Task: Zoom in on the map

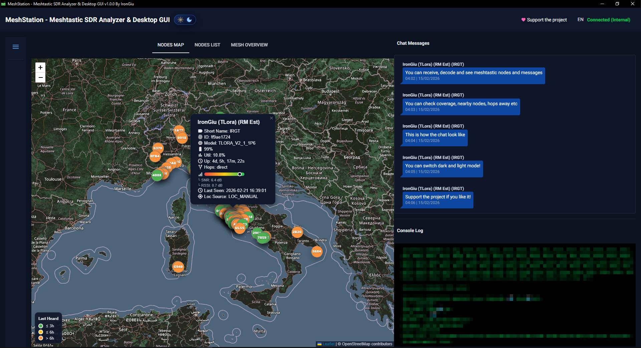Action: click(40, 67)
